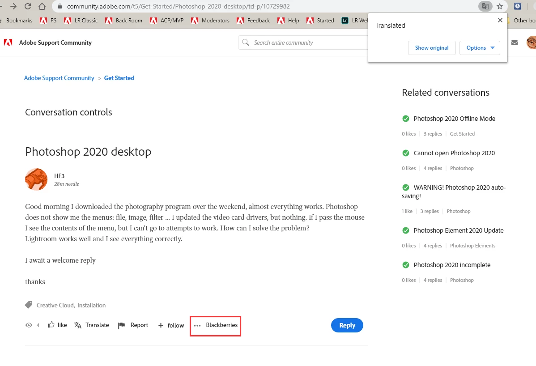Open the LR Web bookmark
The width and height of the screenshot is (536, 366).
354,21
